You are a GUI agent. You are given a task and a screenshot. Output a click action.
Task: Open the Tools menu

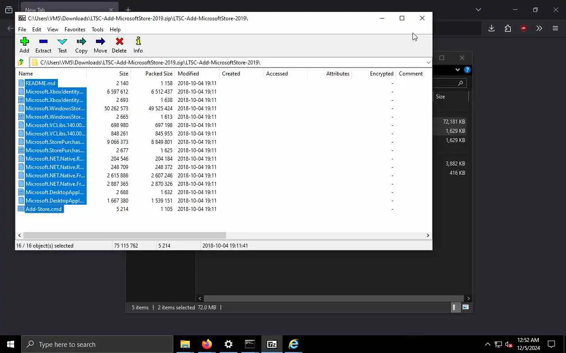[x=97, y=30]
